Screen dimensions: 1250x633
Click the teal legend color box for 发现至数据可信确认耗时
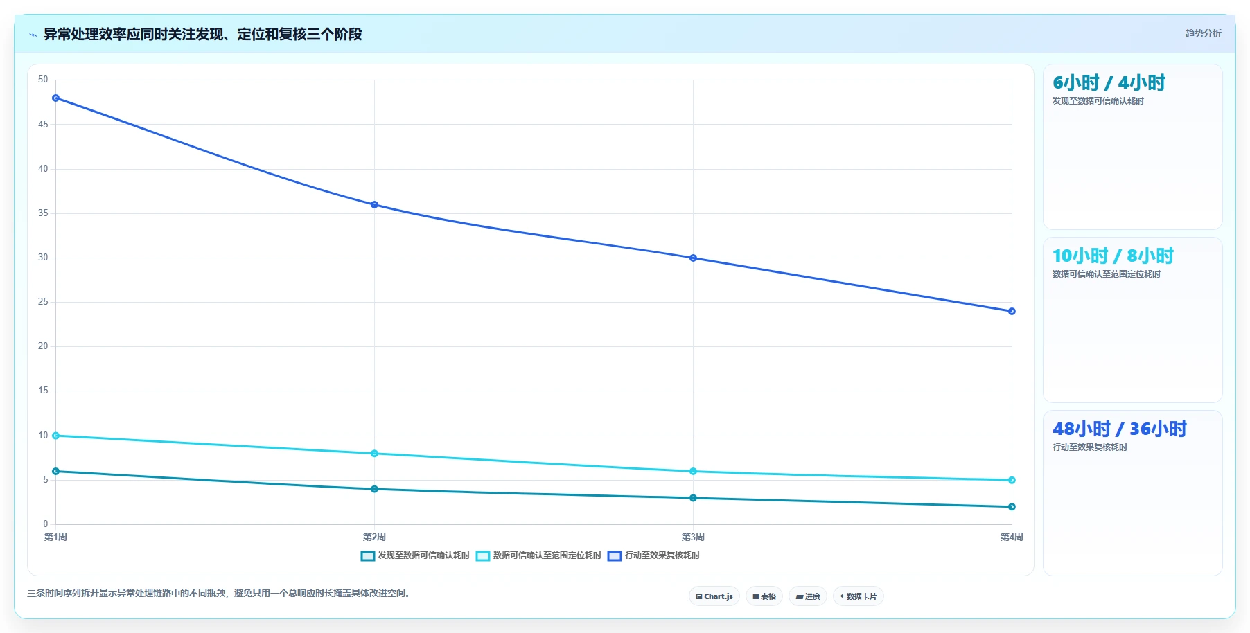(x=368, y=555)
